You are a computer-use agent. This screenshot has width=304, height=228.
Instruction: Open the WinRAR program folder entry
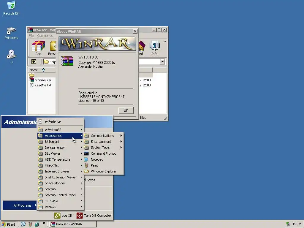(x=60, y=207)
